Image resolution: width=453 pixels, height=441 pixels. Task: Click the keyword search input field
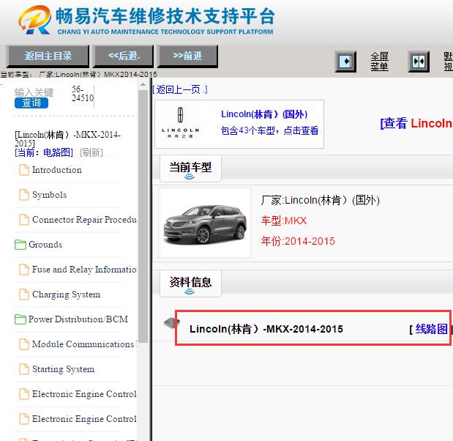tap(34, 92)
